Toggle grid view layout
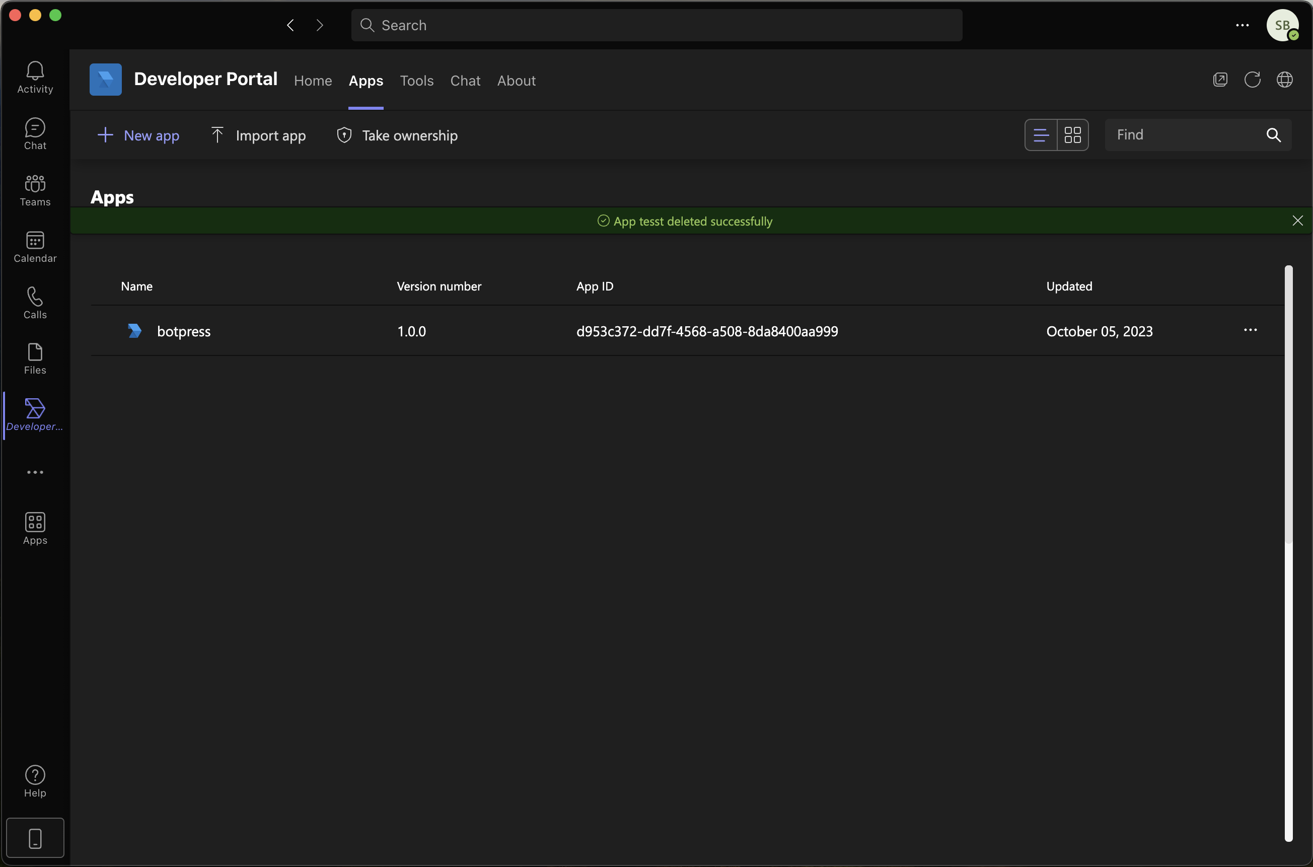This screenshot has height=867, width=1313. click(1072, 134)
